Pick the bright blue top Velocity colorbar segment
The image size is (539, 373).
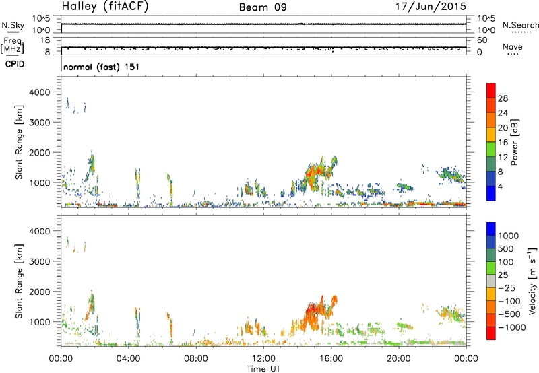pyautogui.click(x=491, y=229)
